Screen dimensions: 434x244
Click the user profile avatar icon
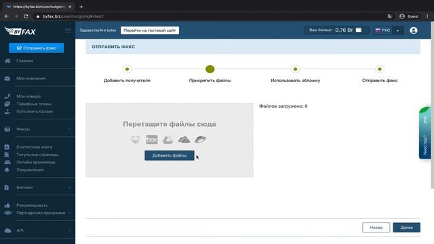coord(414,30)
